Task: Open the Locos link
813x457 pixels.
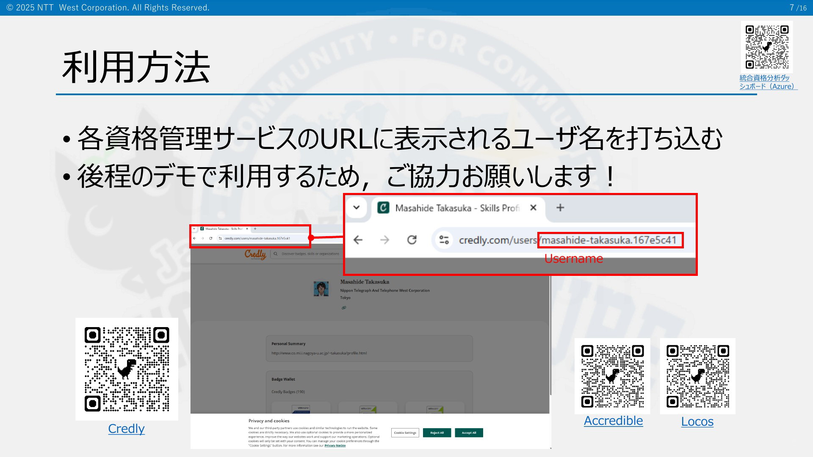Action: point(697,421)
